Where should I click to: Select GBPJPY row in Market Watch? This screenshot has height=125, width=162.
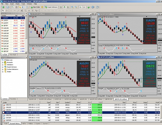coord(13,26)
